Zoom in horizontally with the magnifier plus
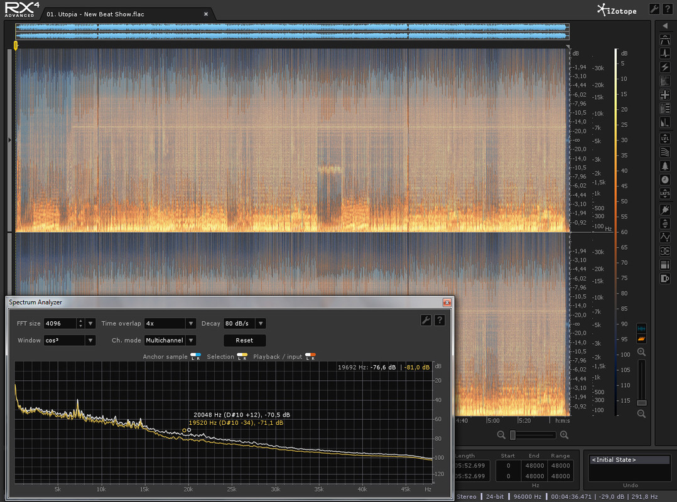This screenshot has width=677, height=502. coord(564,435)
